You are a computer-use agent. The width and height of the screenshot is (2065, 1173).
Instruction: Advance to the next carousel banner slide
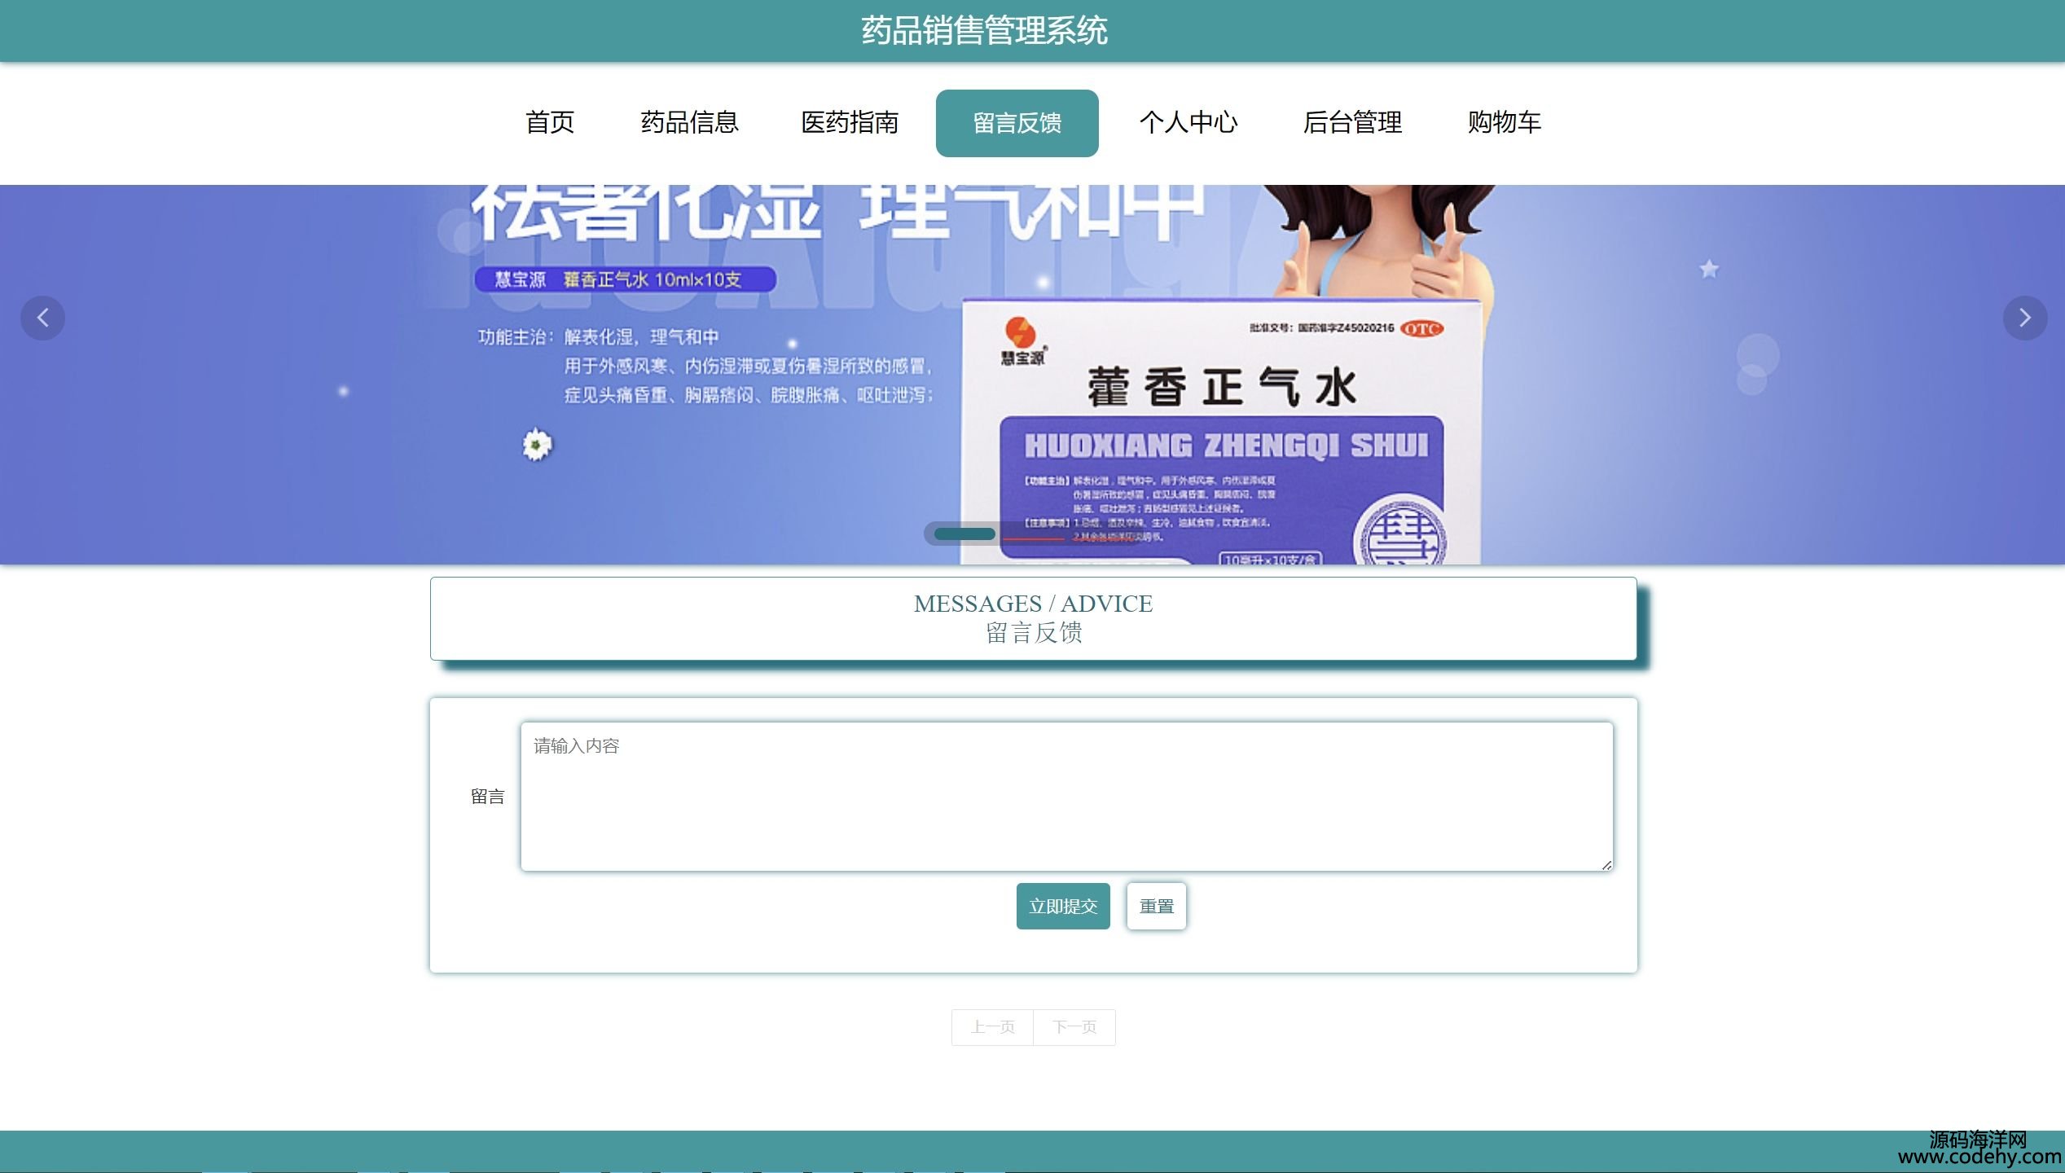click(2025, 318)
